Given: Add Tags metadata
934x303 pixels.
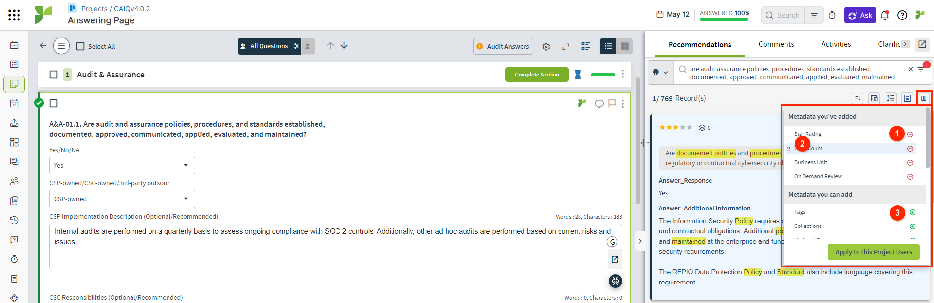Looking at the screenshot, I should [x=913, y=212].
